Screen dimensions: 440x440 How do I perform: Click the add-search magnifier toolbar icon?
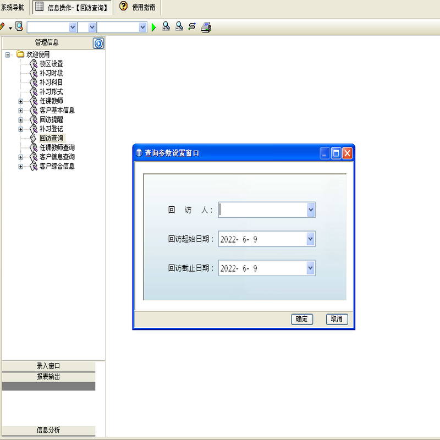tap(166, 26)
